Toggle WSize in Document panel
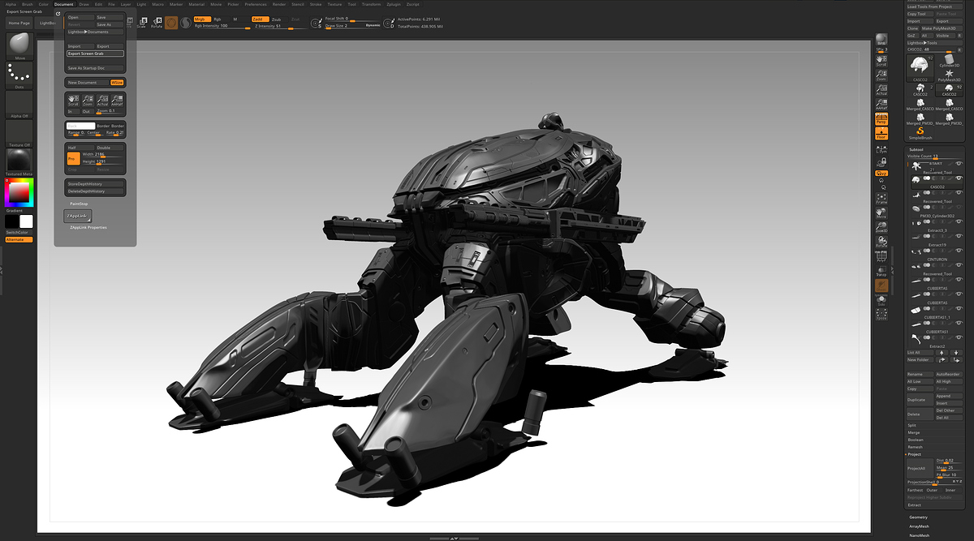Image resolution: width=974 pixels, height=541 pixels. [117, 83]
